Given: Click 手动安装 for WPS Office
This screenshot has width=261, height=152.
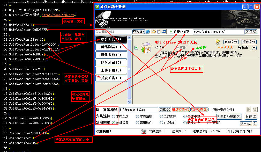Looking at the screenshot, I should click(x=249, y=42).
